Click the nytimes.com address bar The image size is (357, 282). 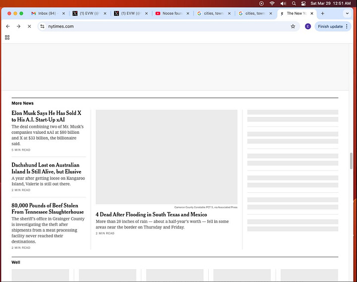tap(169, 26)
